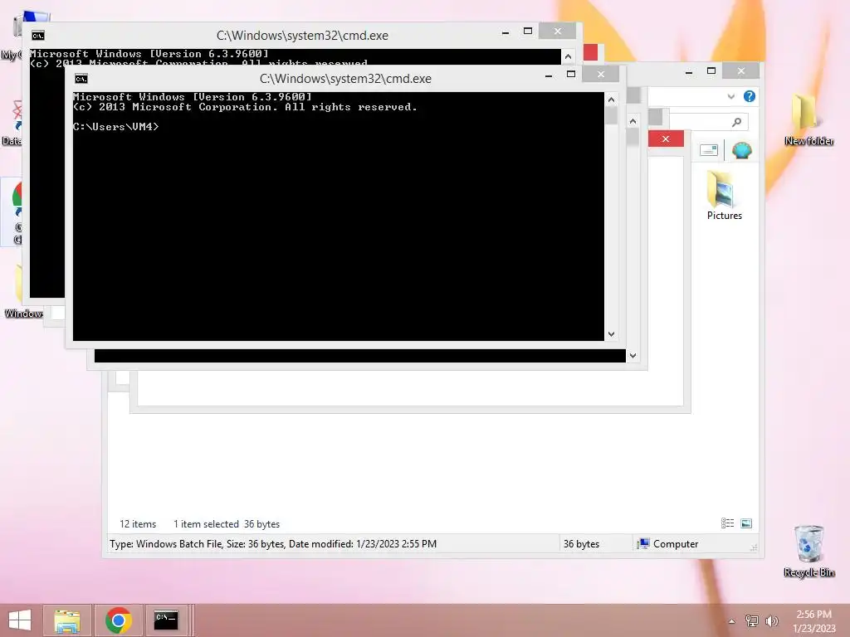Click the Command Prompt taskbar icon

pos(166,620)
